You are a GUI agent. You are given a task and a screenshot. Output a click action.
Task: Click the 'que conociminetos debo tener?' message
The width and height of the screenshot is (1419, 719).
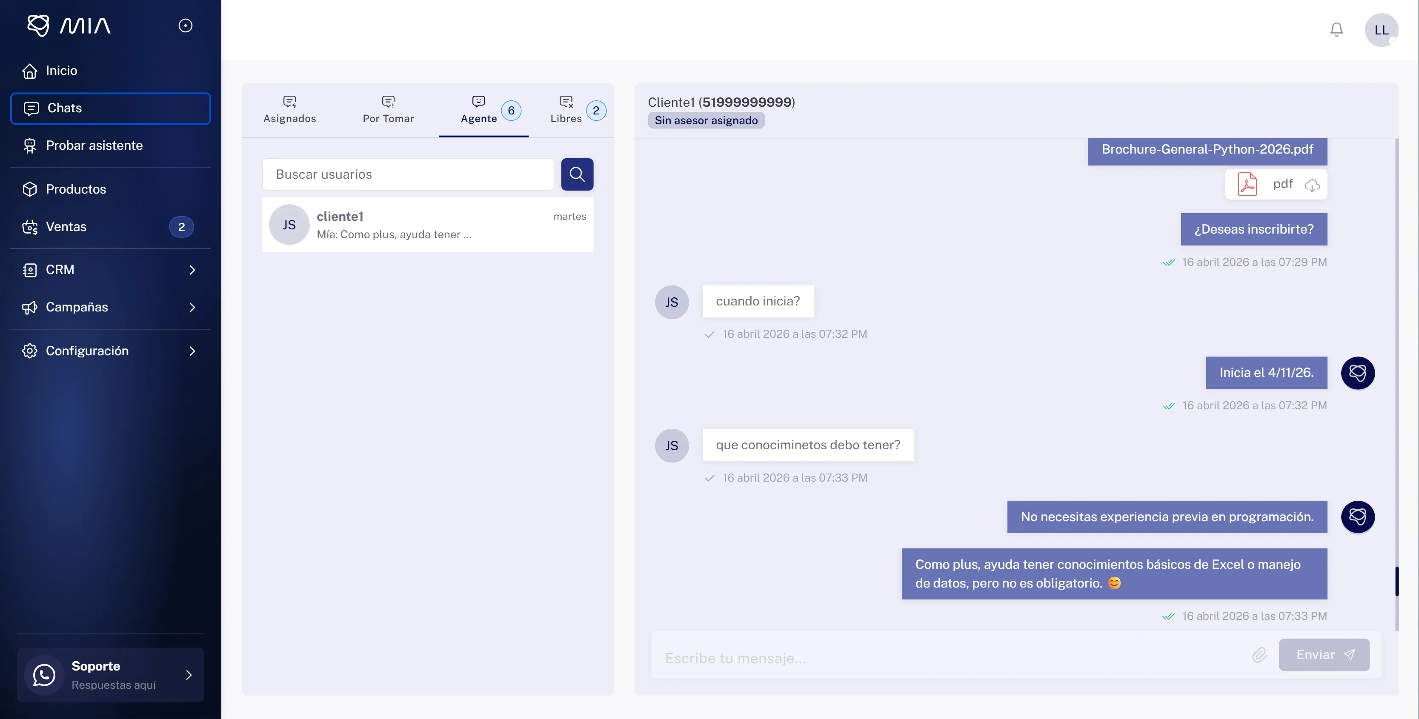click(x=808, y=445)
